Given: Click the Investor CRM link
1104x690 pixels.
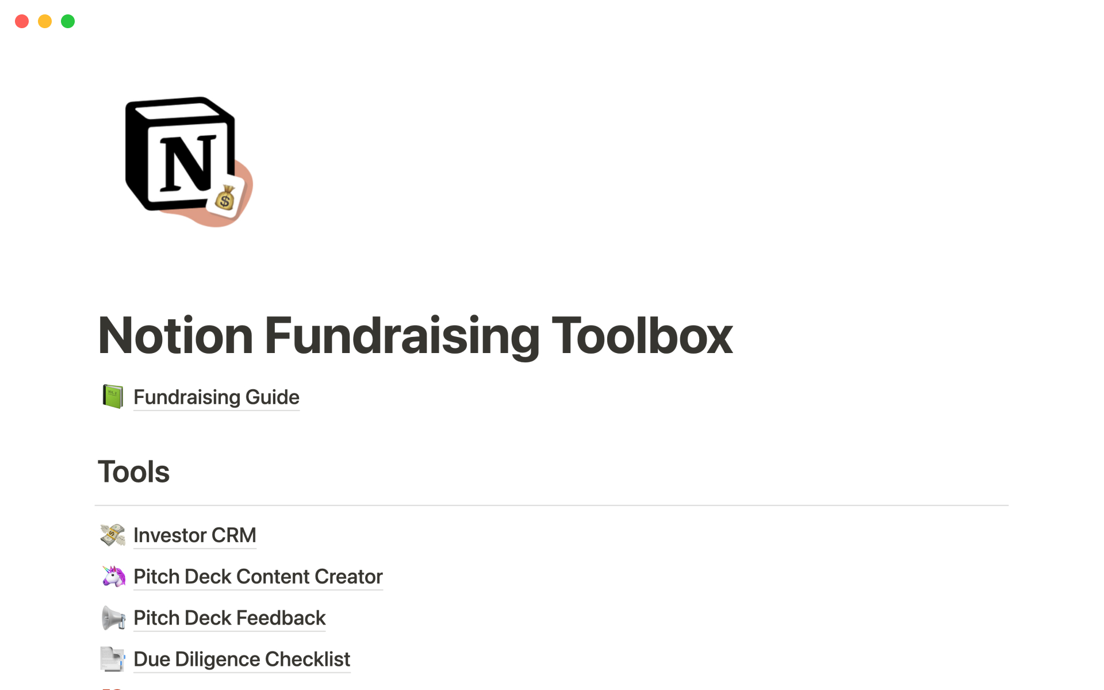Looking at the screenshot, I should tap(195, 535).
